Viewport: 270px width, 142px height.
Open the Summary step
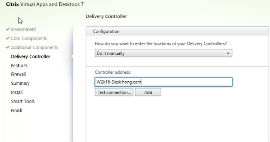20,83
